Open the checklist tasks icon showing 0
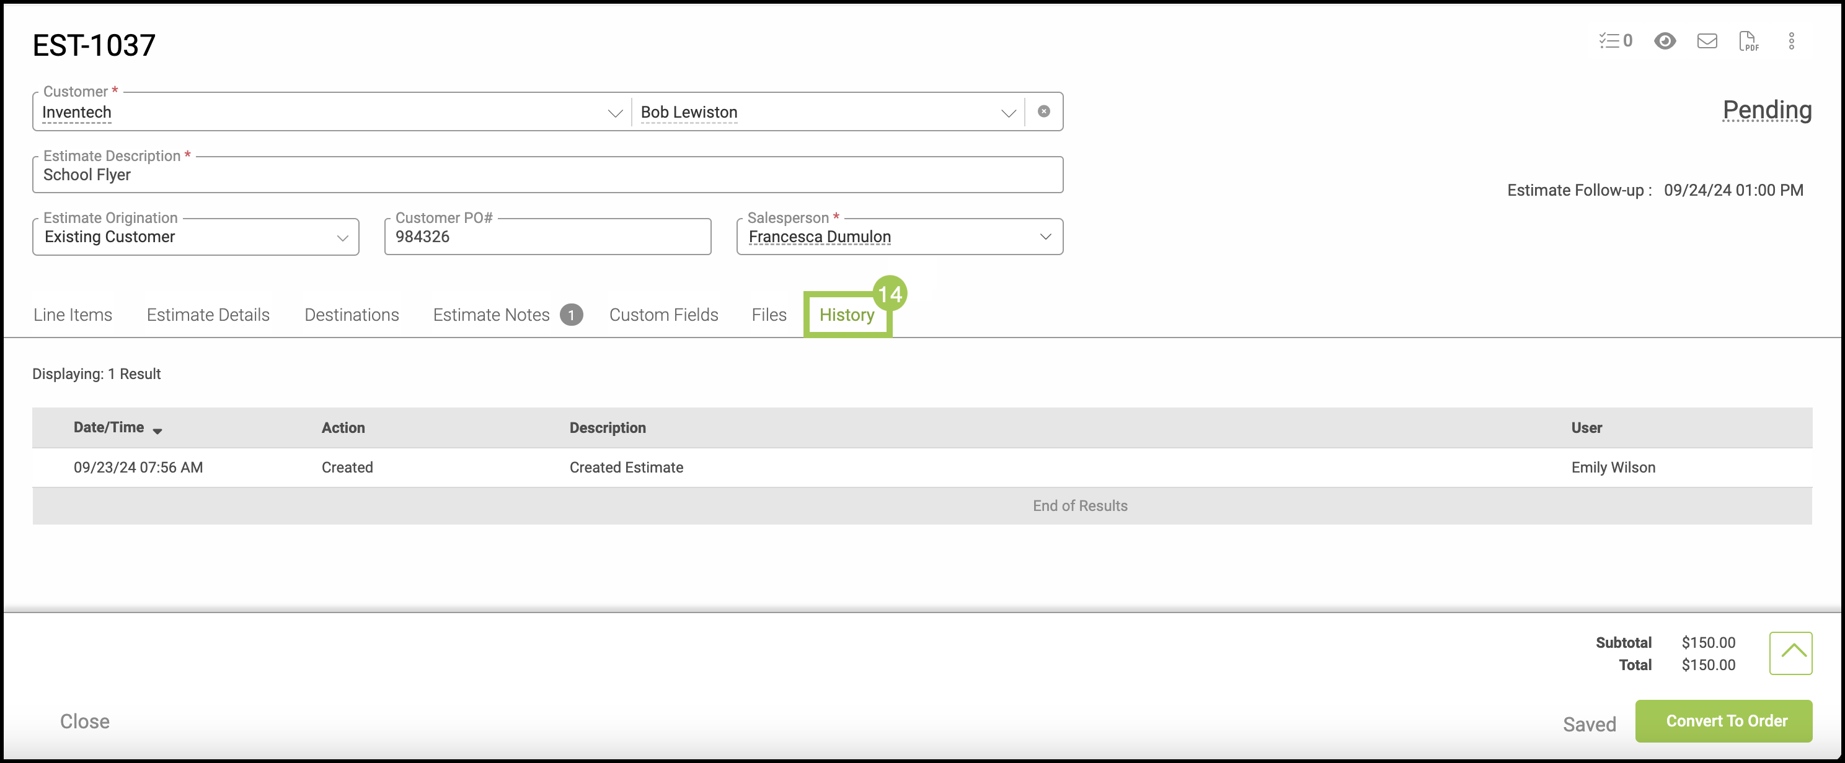1845x763 pixels. (1615, 41)
